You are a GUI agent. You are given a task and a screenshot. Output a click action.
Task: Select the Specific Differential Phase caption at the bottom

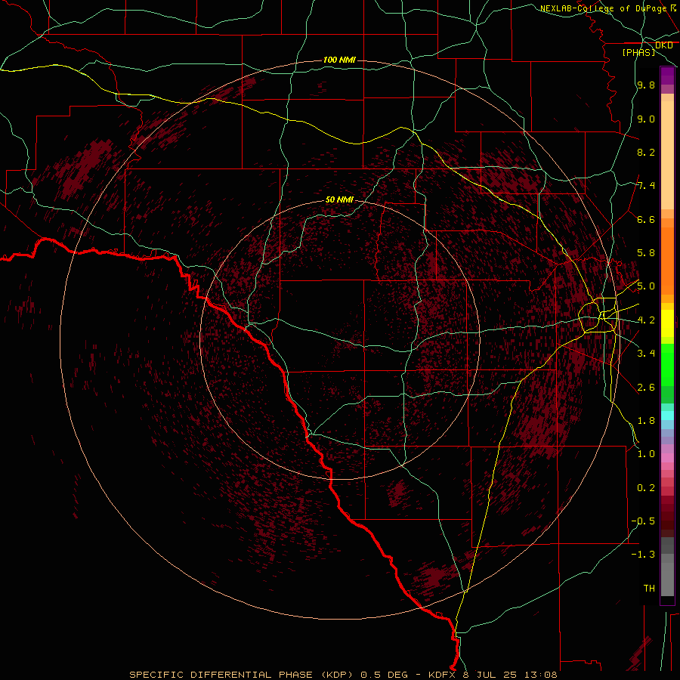(343, 675)
